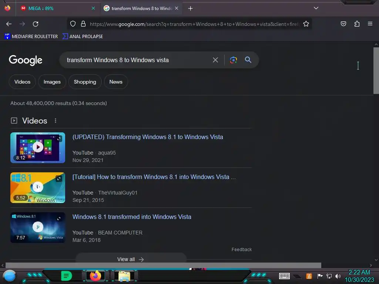Viewport: 379px width, 284px height.
Task: Open the on-screen keyboard tray icon
Action: pyautogui.click(x=284, y=276)
